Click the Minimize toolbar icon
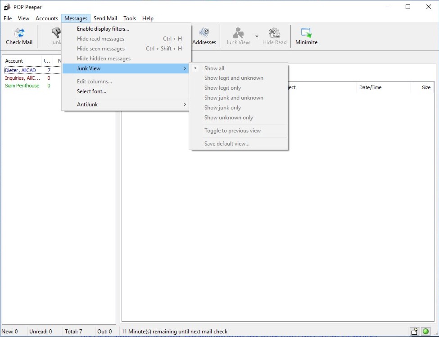Viewport: 439px width, 337px height. pyautogui.click(x=306, y=33)
